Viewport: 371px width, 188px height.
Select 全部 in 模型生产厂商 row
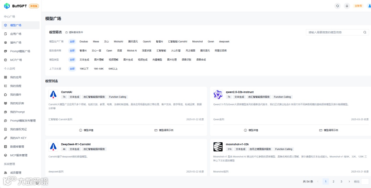[72, 42]
